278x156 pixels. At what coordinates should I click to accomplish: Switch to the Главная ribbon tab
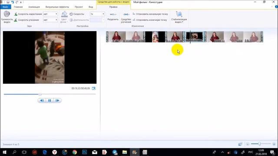click(18, 7)
